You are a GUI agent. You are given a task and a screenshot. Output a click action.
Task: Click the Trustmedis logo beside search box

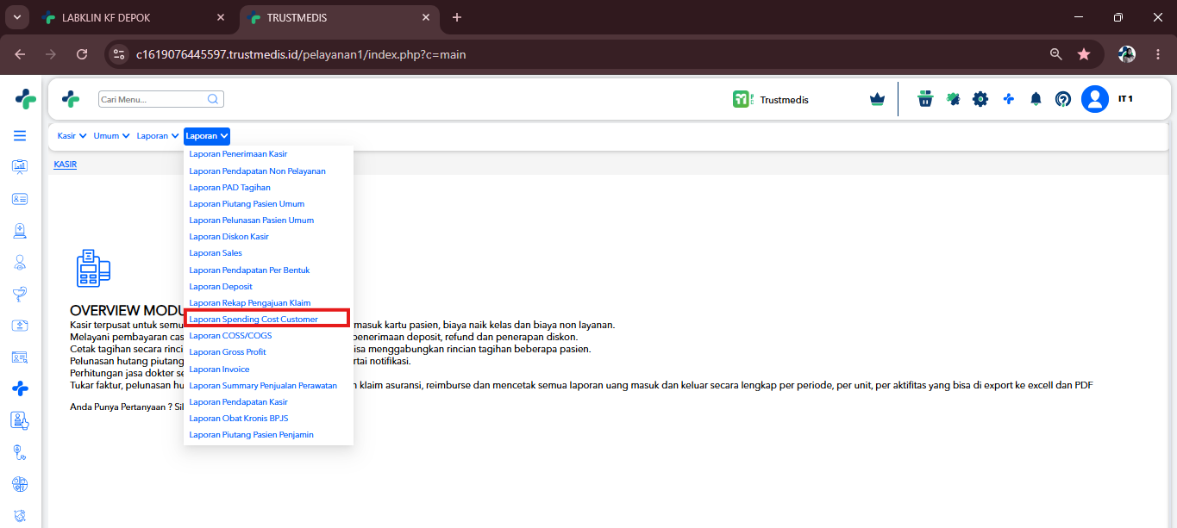(x=71, y=99)
